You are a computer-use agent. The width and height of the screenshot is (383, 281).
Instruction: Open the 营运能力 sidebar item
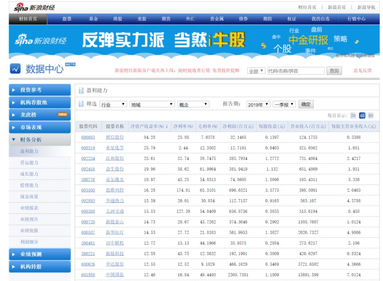tap(29, 162)
